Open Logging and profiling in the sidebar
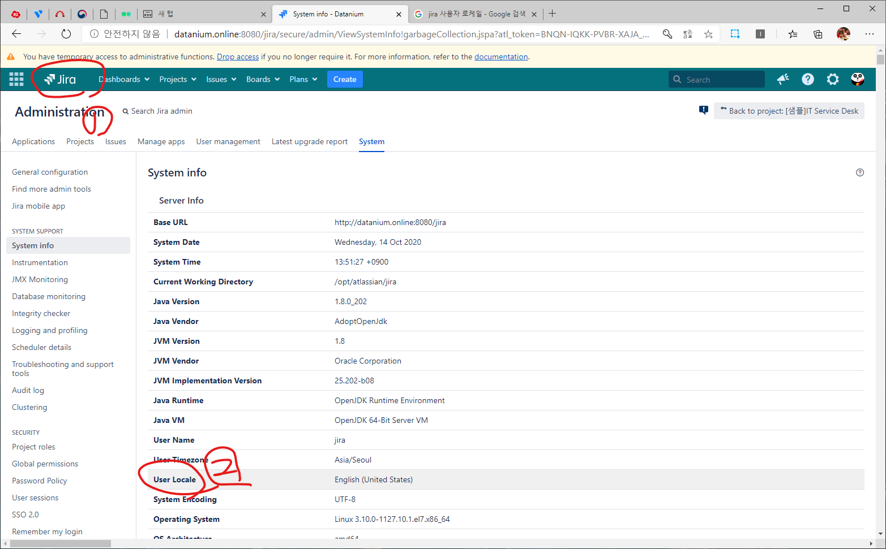The height and width of the screenshot is (549, 886). click(x=50, y=330)
